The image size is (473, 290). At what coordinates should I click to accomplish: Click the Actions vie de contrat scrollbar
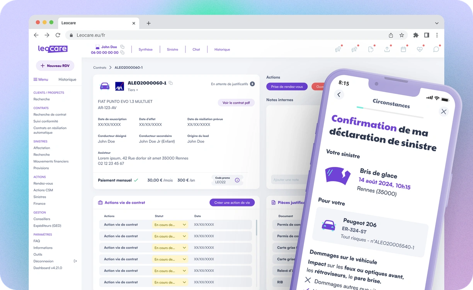[x=257, y=228]
